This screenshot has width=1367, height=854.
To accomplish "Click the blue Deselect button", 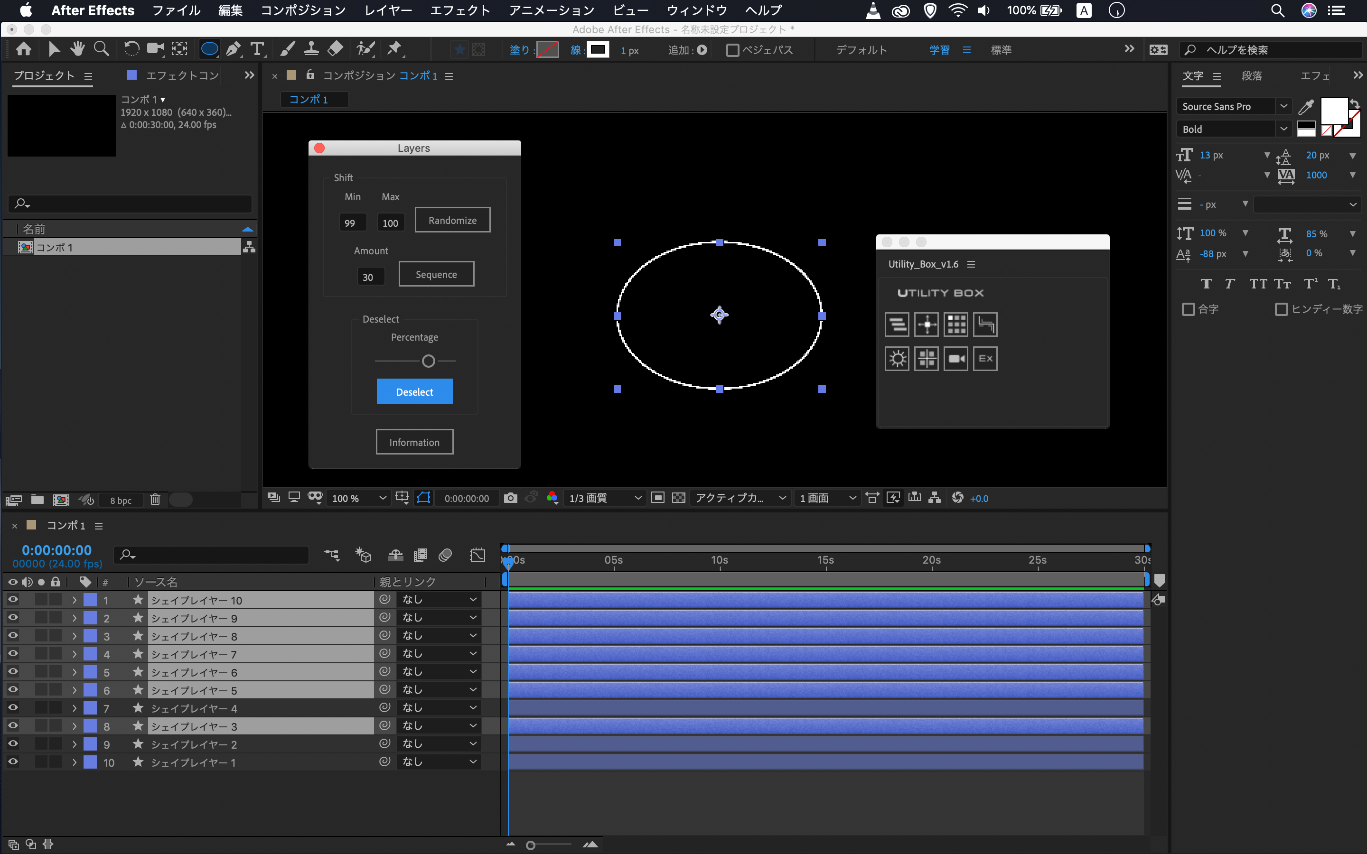I will pos(415,391).
